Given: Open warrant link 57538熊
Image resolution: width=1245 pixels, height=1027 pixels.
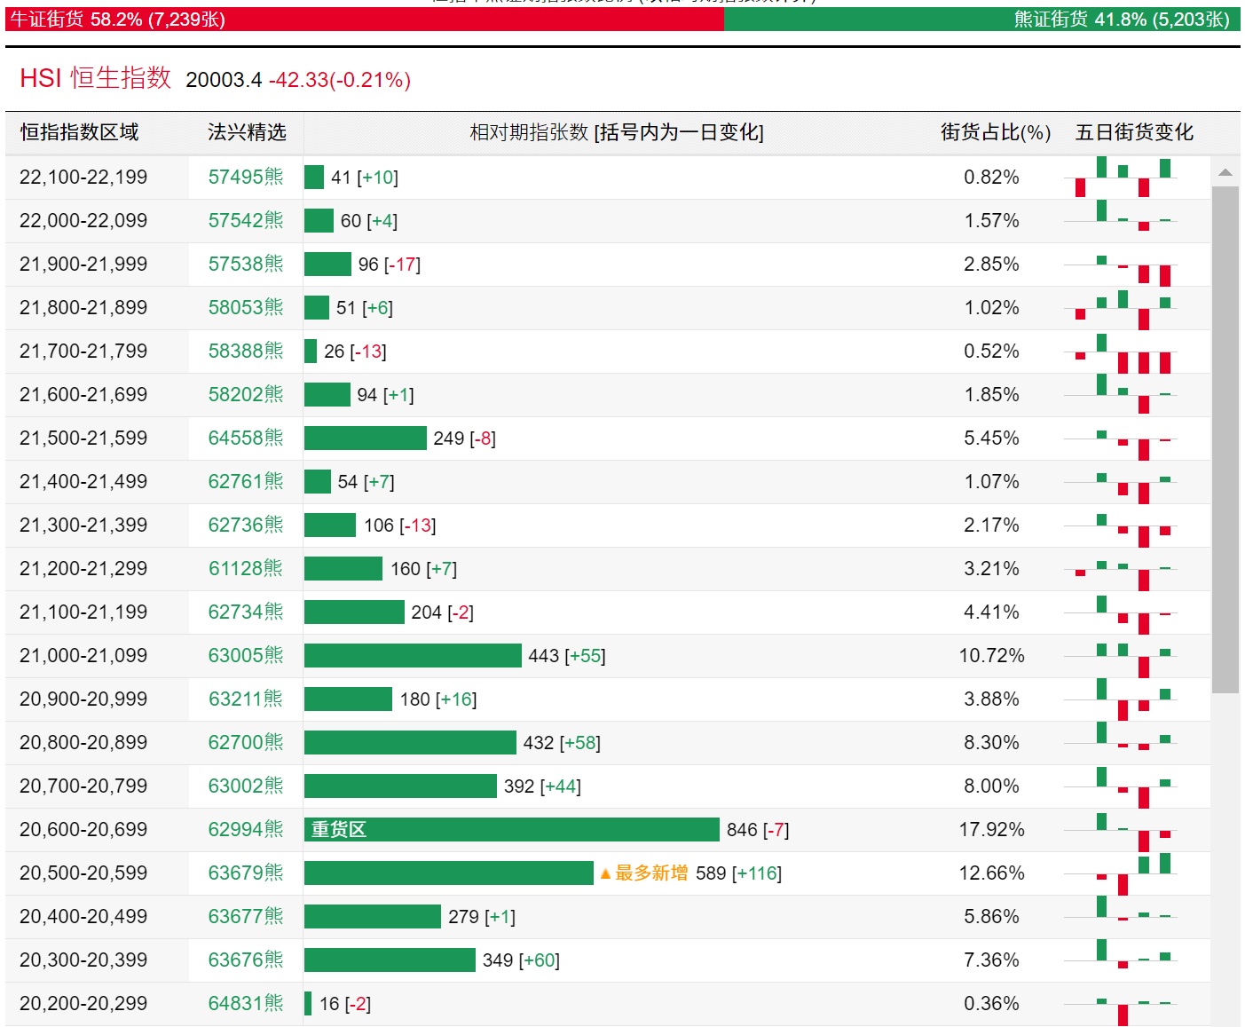Looking at the screenshot, I should (x=246, y=264).
